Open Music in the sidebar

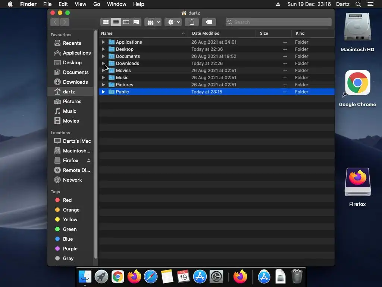click(x=70, y=111)
